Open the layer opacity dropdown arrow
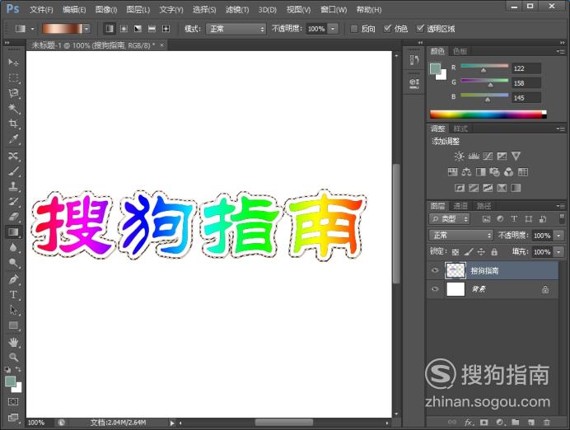 [x=558, y=236]
